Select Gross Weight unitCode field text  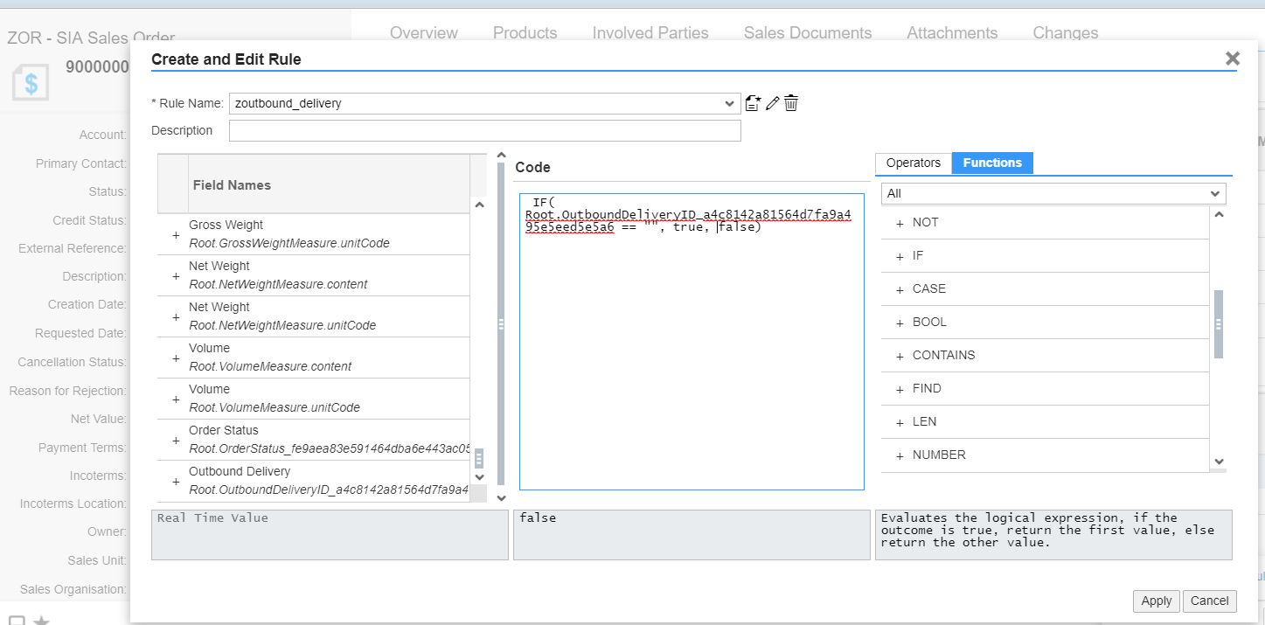pos(289,243)
